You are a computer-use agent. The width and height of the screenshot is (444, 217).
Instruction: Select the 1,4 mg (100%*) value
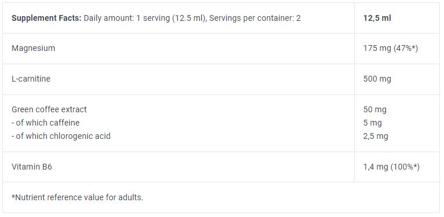(391, 167)
